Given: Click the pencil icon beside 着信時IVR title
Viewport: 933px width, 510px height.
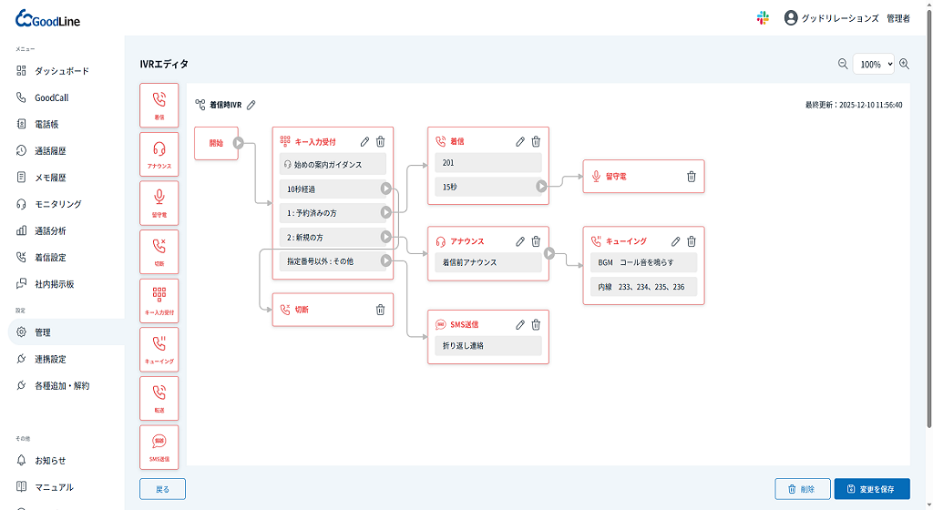Looking at the screenshot, I should [x=251, y=105].
